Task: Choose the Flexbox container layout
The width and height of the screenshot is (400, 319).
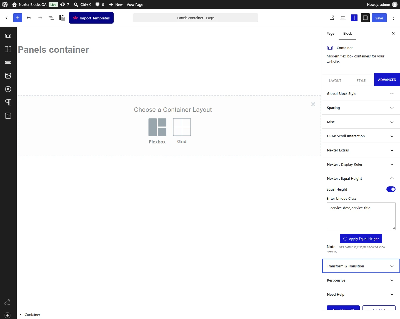Action: tap(157, 131)
